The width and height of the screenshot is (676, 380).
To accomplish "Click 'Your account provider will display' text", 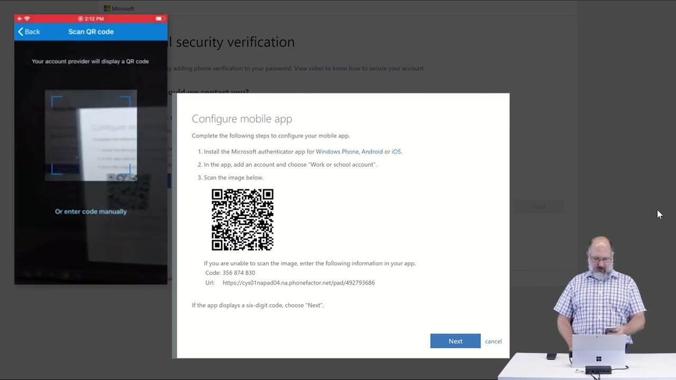I will [x=90, y=61].
